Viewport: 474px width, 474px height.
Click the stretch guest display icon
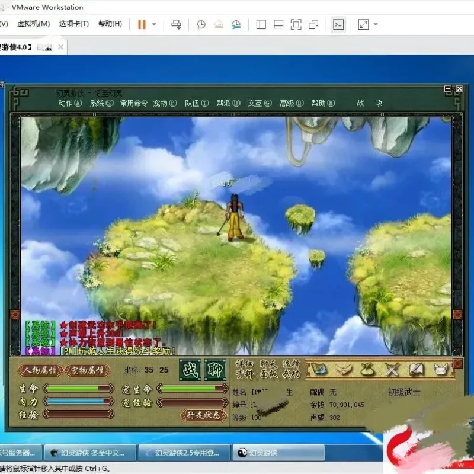click(363, 24)
